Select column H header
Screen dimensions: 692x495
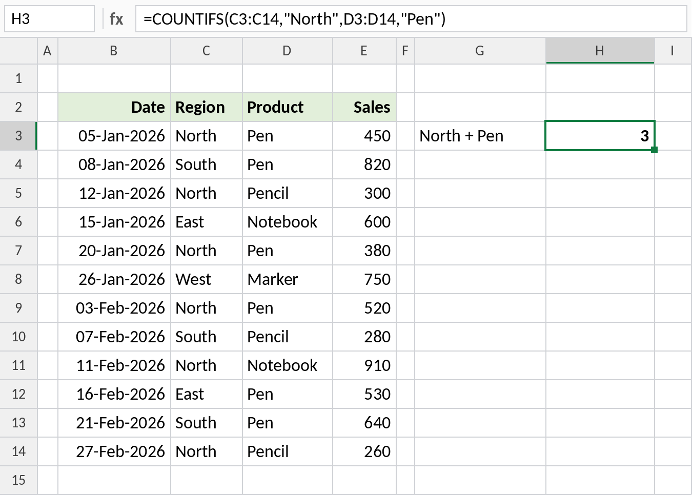(600, 51)
